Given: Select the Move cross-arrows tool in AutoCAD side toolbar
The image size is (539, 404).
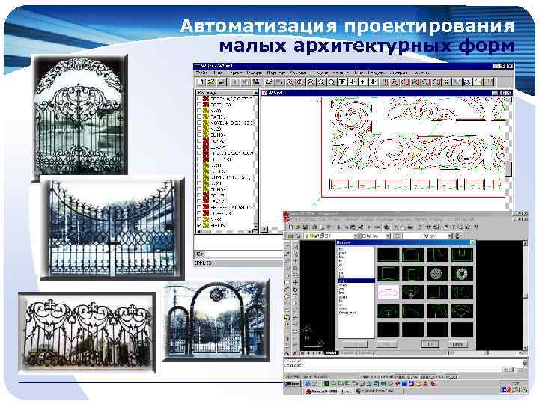Looking at the screenshot, I should [x=295, y=282].
